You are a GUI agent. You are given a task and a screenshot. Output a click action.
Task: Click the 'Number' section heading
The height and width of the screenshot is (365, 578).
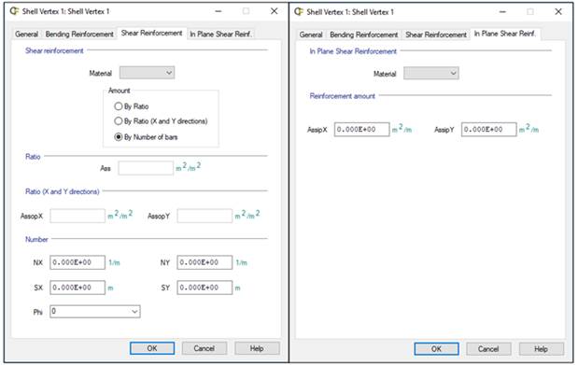pos(36,240)
